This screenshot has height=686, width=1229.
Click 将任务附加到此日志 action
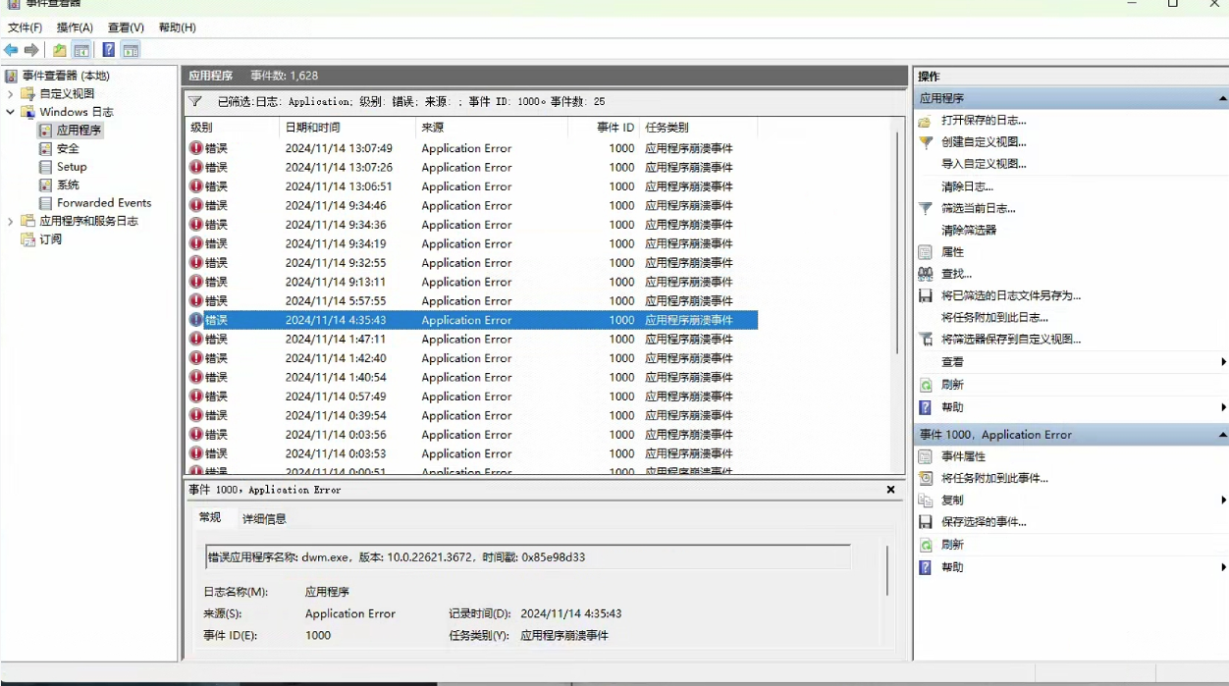coord(994,318)
